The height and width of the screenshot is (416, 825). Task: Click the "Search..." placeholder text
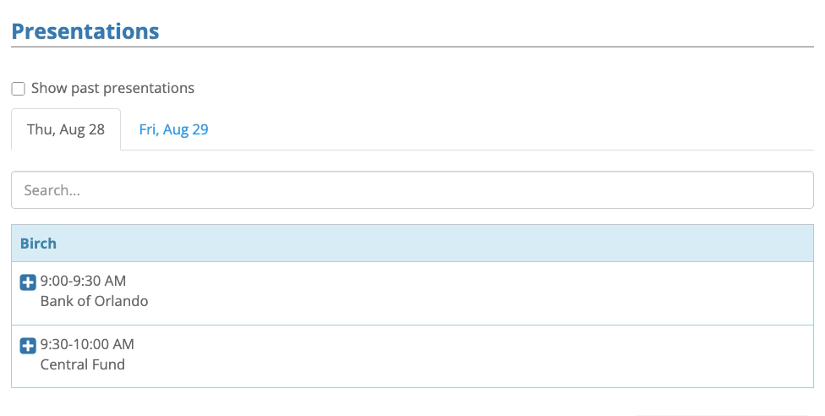[52, 190]
